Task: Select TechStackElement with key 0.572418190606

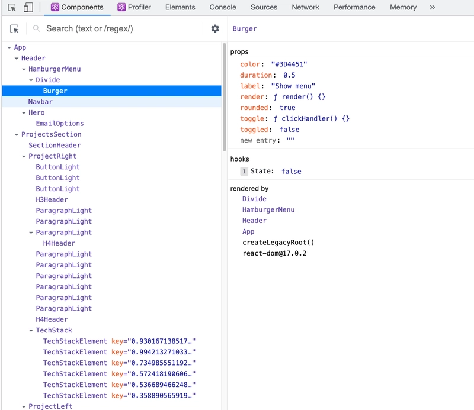Action: (119, 374)
